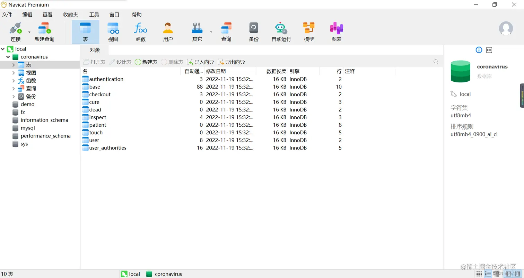This screenshot has width=524, height=278.
Task: Select the 表 (Table) toolbar icon
Action: [85, 32]
